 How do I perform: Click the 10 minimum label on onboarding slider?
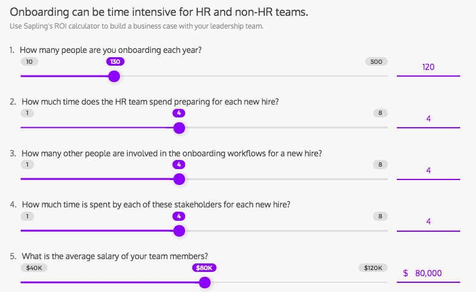(x=29, y=61)
